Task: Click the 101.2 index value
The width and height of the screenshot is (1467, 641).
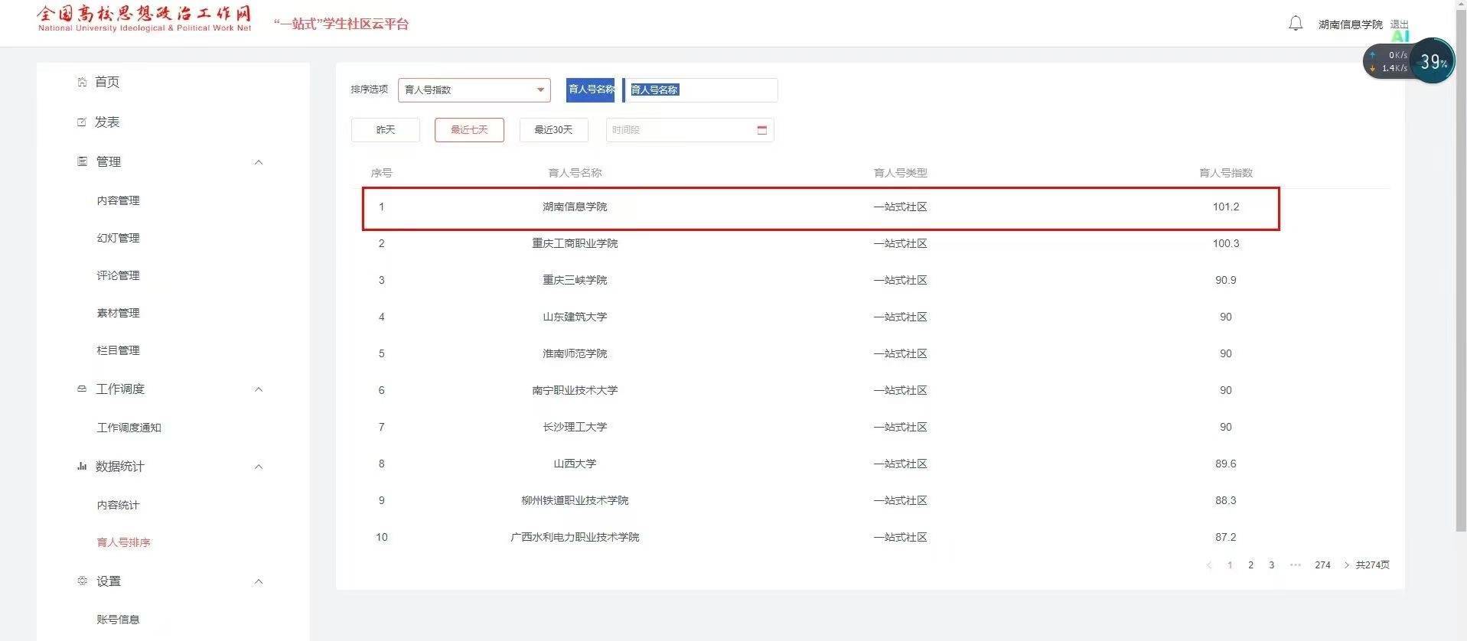Action: click(x=1225, y=207)
